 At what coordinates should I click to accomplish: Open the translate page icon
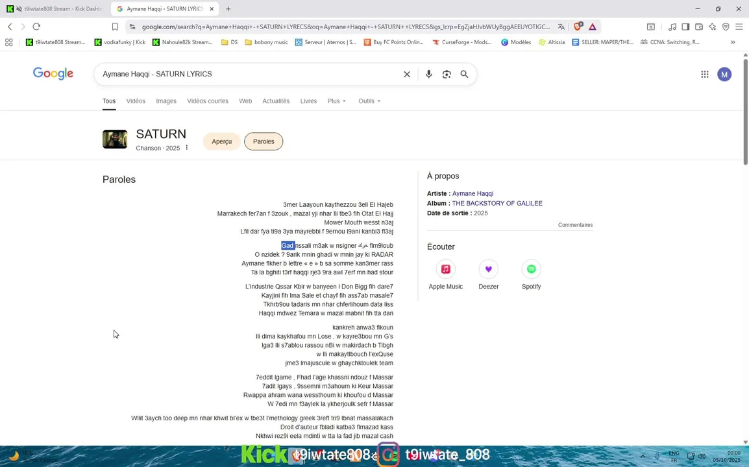click(561, 27)
